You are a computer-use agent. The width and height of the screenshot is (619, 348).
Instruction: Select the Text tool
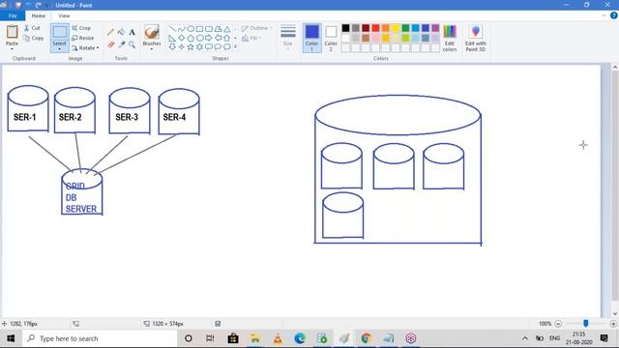point(132,32)
